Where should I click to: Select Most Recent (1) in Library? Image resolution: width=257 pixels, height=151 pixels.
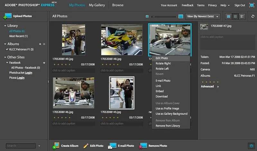click(x=18, y=36)
